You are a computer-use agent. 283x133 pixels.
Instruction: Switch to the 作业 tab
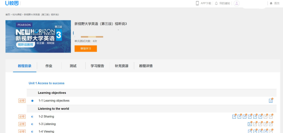pos(49,66)
